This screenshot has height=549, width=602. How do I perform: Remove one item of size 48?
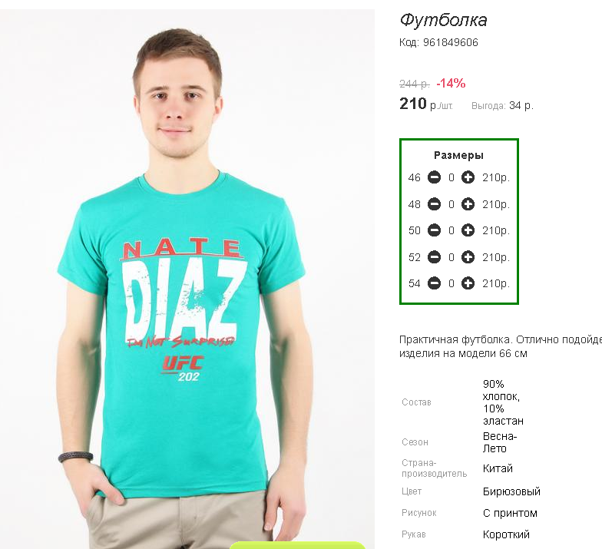point(435,204)
